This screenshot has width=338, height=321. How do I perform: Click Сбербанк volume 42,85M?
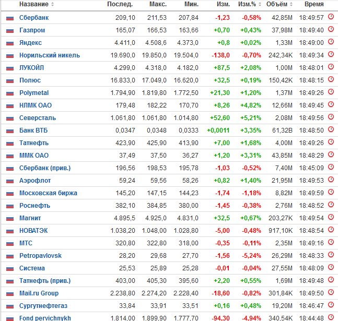(282, 18)
